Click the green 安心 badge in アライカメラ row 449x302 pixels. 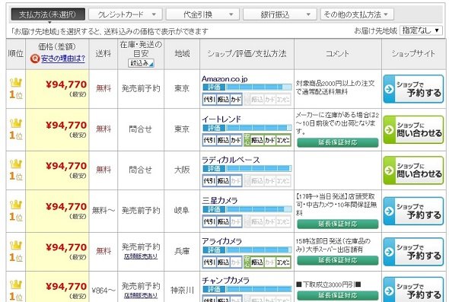click(x=247, y=262)
